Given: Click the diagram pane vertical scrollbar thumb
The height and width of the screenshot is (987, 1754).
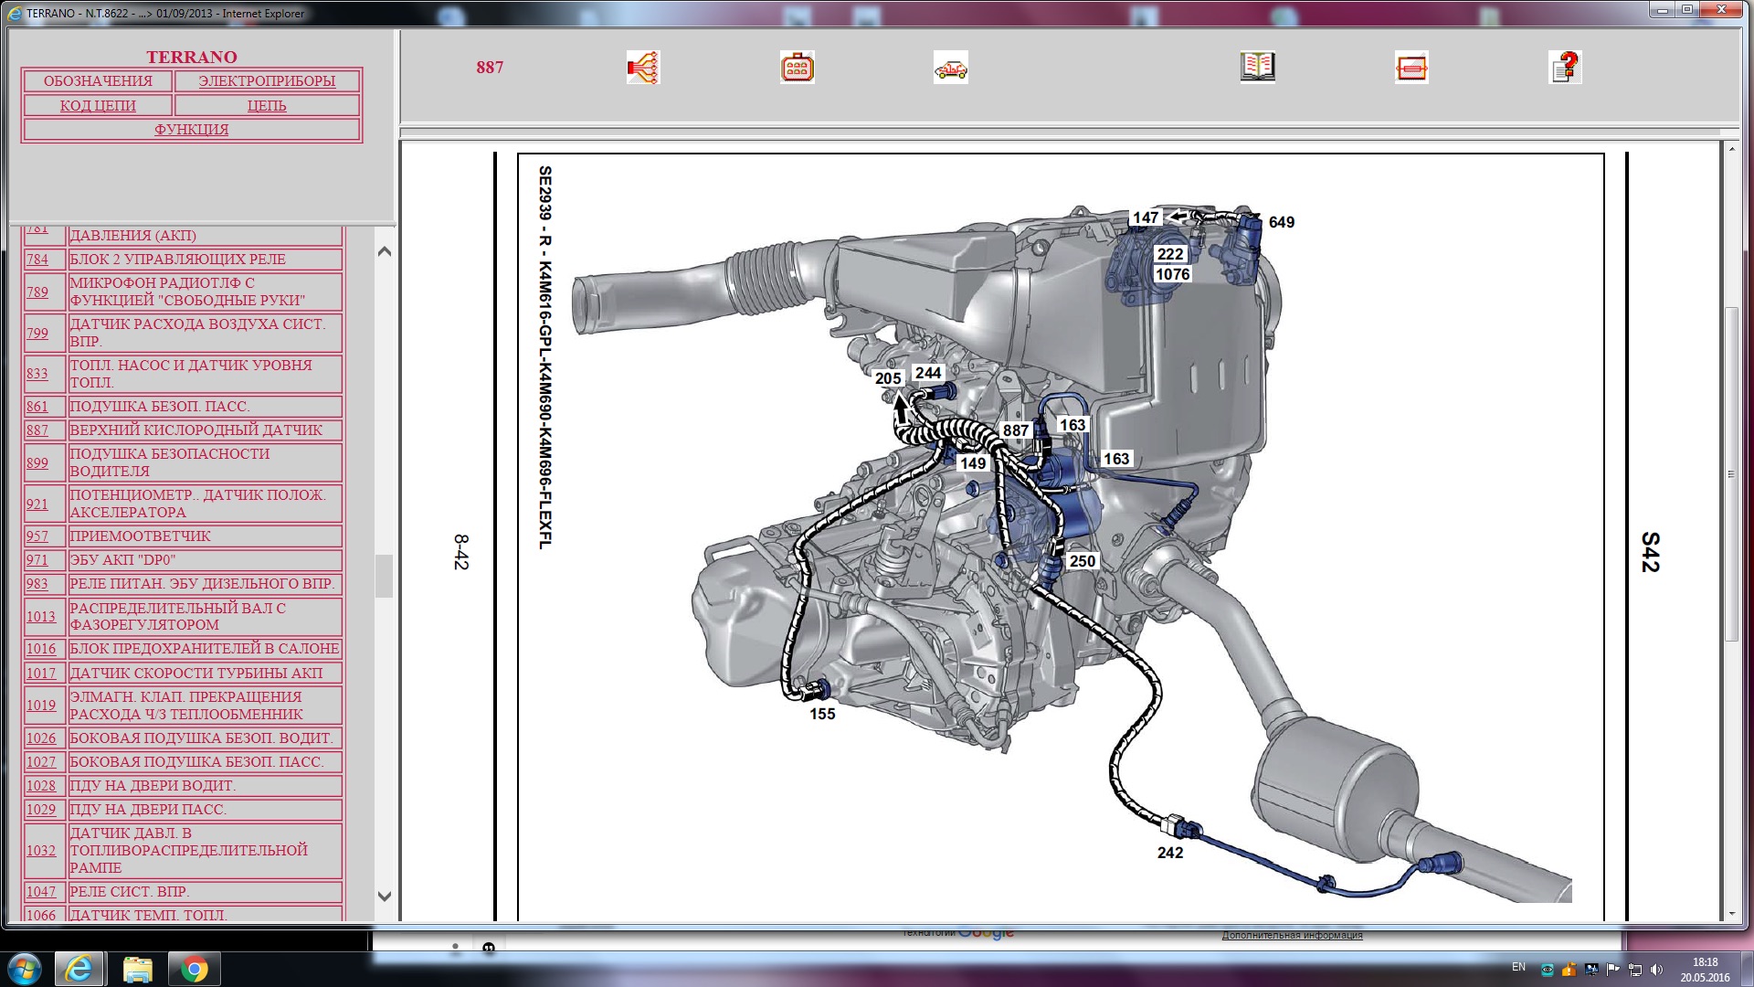Looking at the screenshot, I should [1731, 475].
